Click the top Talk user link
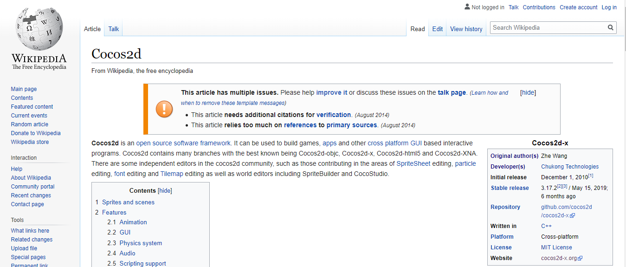 [514, 7]
